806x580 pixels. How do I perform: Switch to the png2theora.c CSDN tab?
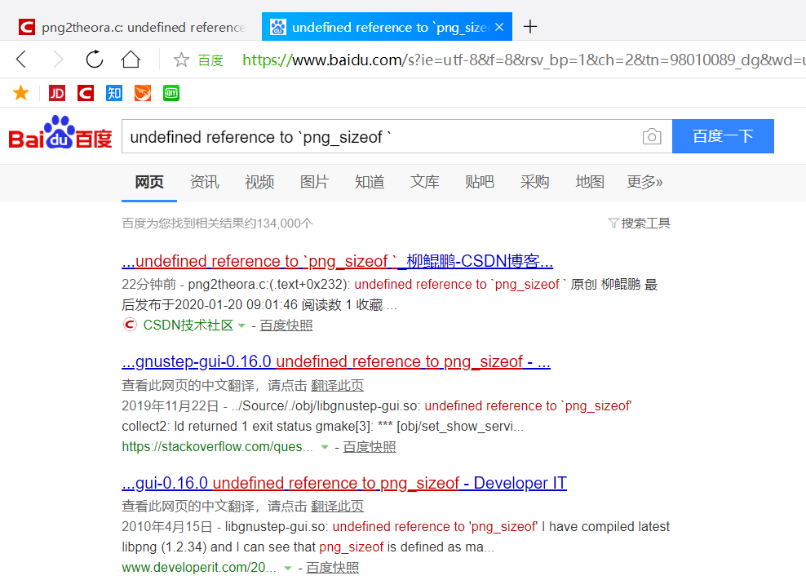click(x=131, y=27)
